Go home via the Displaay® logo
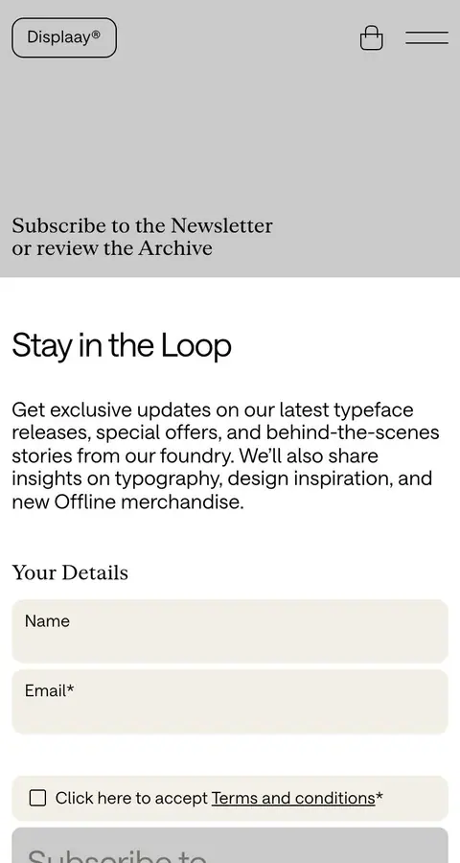The width and height of the screenshot is (460, 863). tap(64, 37)
